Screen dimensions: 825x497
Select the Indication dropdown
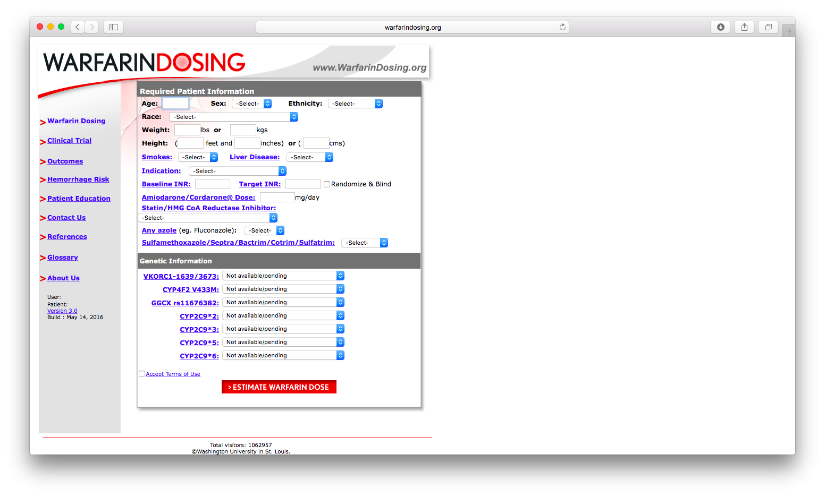click(x=238, y=171)
